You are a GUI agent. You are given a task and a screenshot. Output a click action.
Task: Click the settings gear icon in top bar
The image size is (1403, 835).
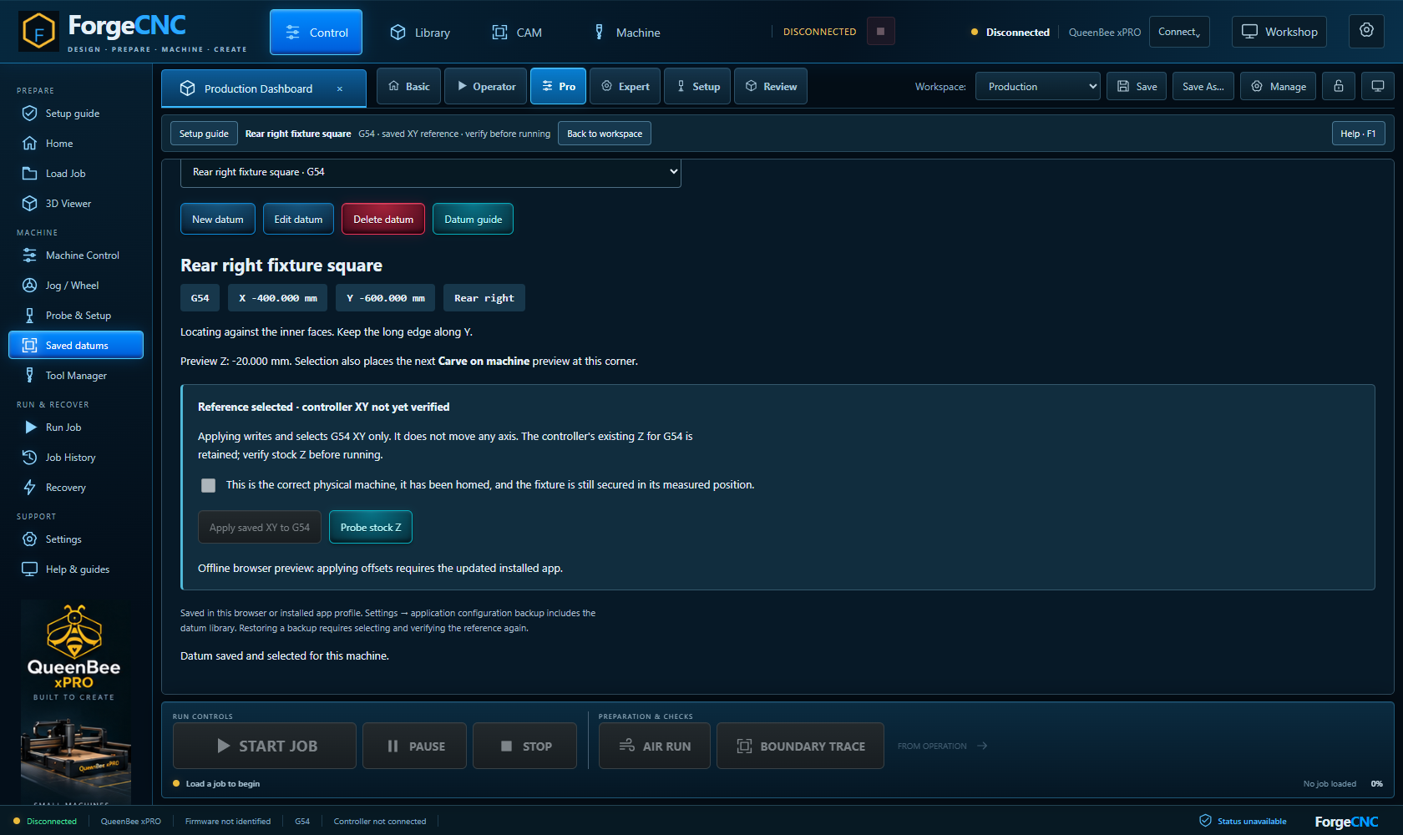[x=1366, y=31]
